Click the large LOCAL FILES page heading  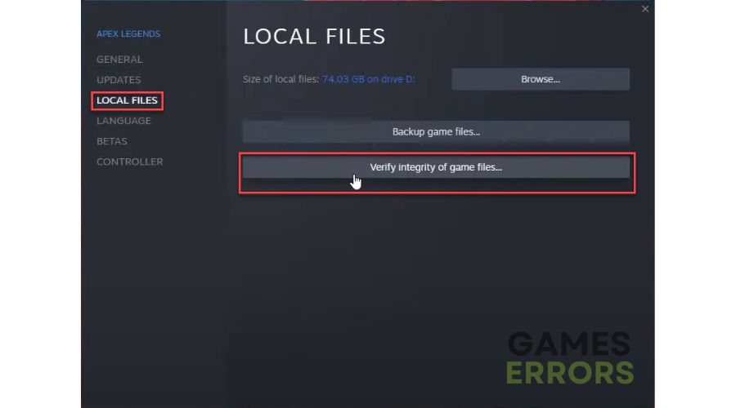coord(314,37)
